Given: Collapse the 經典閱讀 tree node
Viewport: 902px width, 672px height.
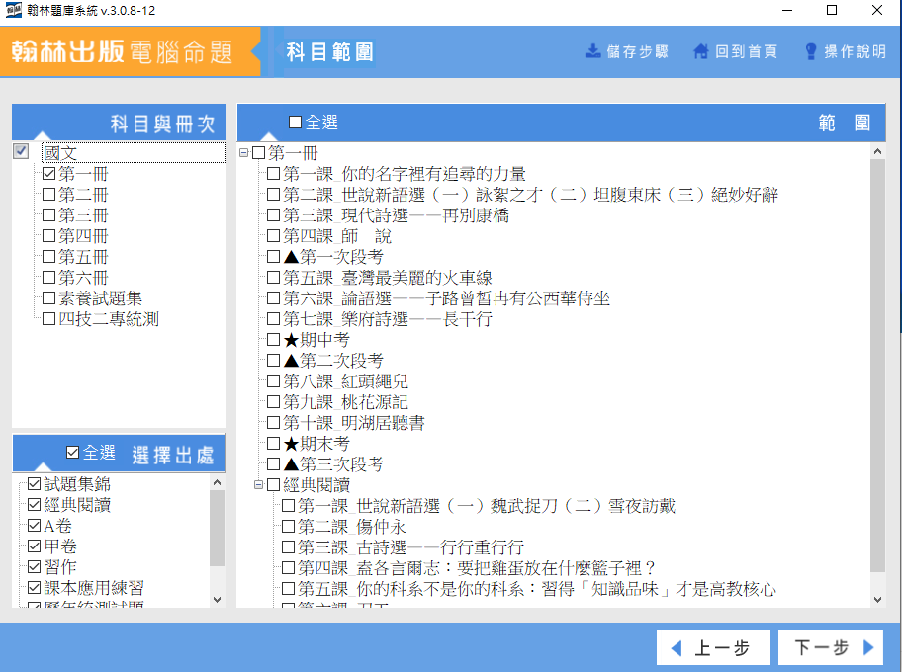Looking at the screenshot, I should pos(259,485).
